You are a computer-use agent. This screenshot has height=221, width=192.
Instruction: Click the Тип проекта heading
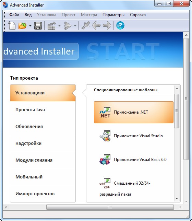[24, 78]
